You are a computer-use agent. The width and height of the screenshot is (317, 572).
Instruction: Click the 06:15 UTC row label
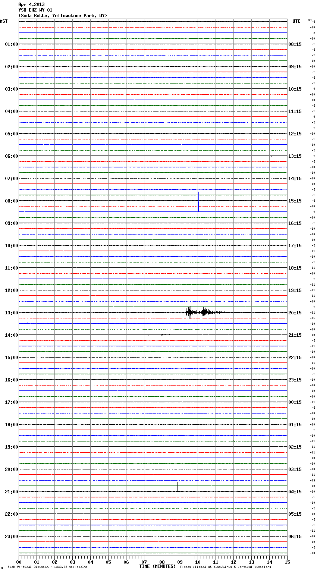(295, 537)
